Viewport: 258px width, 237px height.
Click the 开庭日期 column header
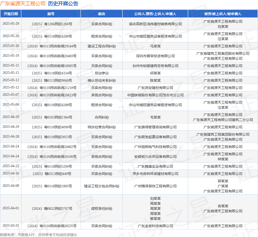[11, 14]
